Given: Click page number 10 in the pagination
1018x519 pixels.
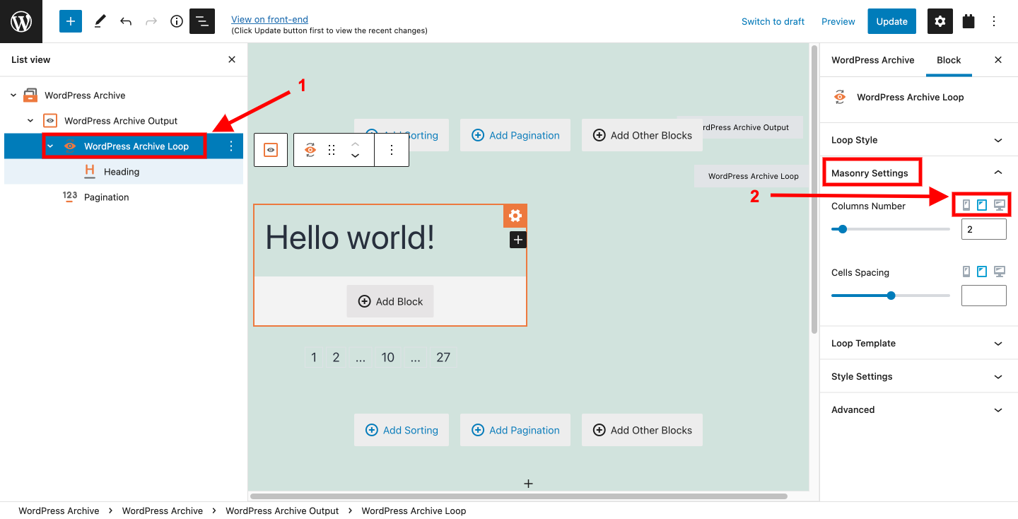Looking at the screenshot, I should (387, 357).
